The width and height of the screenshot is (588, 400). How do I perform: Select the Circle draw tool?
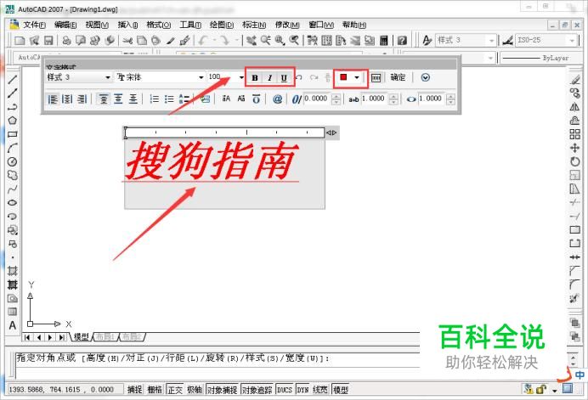pos(13,161)
